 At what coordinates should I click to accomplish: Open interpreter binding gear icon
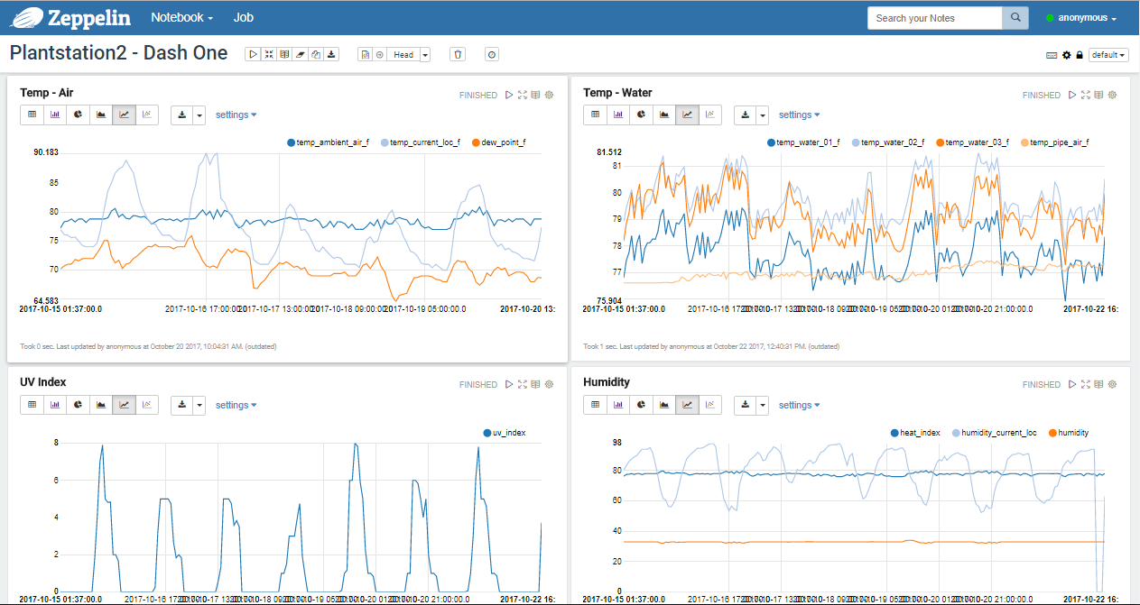pos(1066,55)
